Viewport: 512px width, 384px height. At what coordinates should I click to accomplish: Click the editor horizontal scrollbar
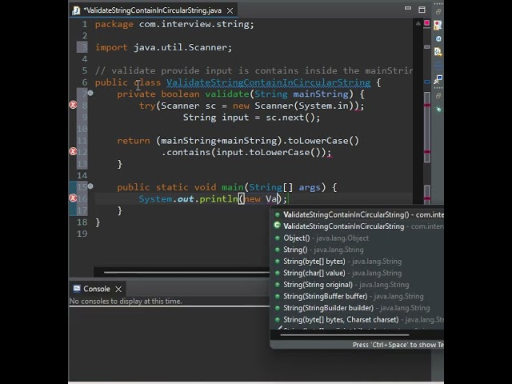coord(186,272)
